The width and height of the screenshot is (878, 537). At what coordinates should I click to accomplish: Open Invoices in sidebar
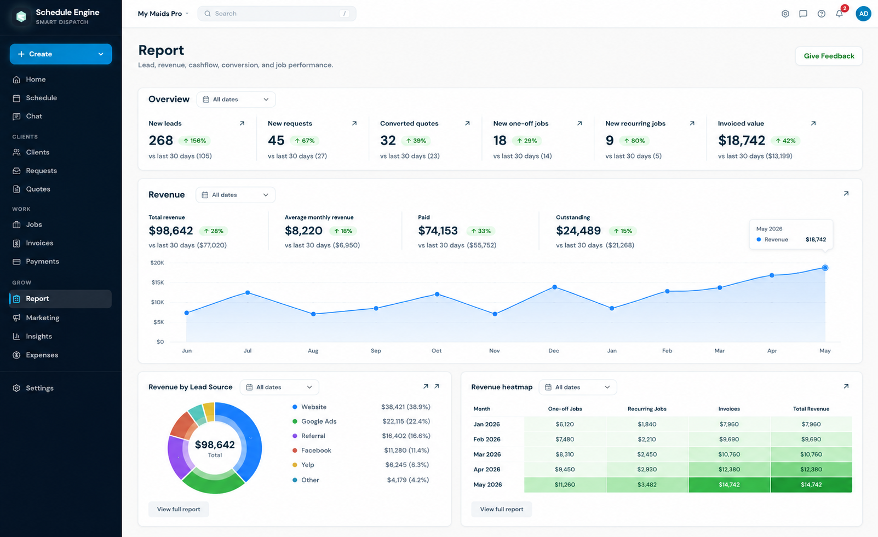pos(61,243)
